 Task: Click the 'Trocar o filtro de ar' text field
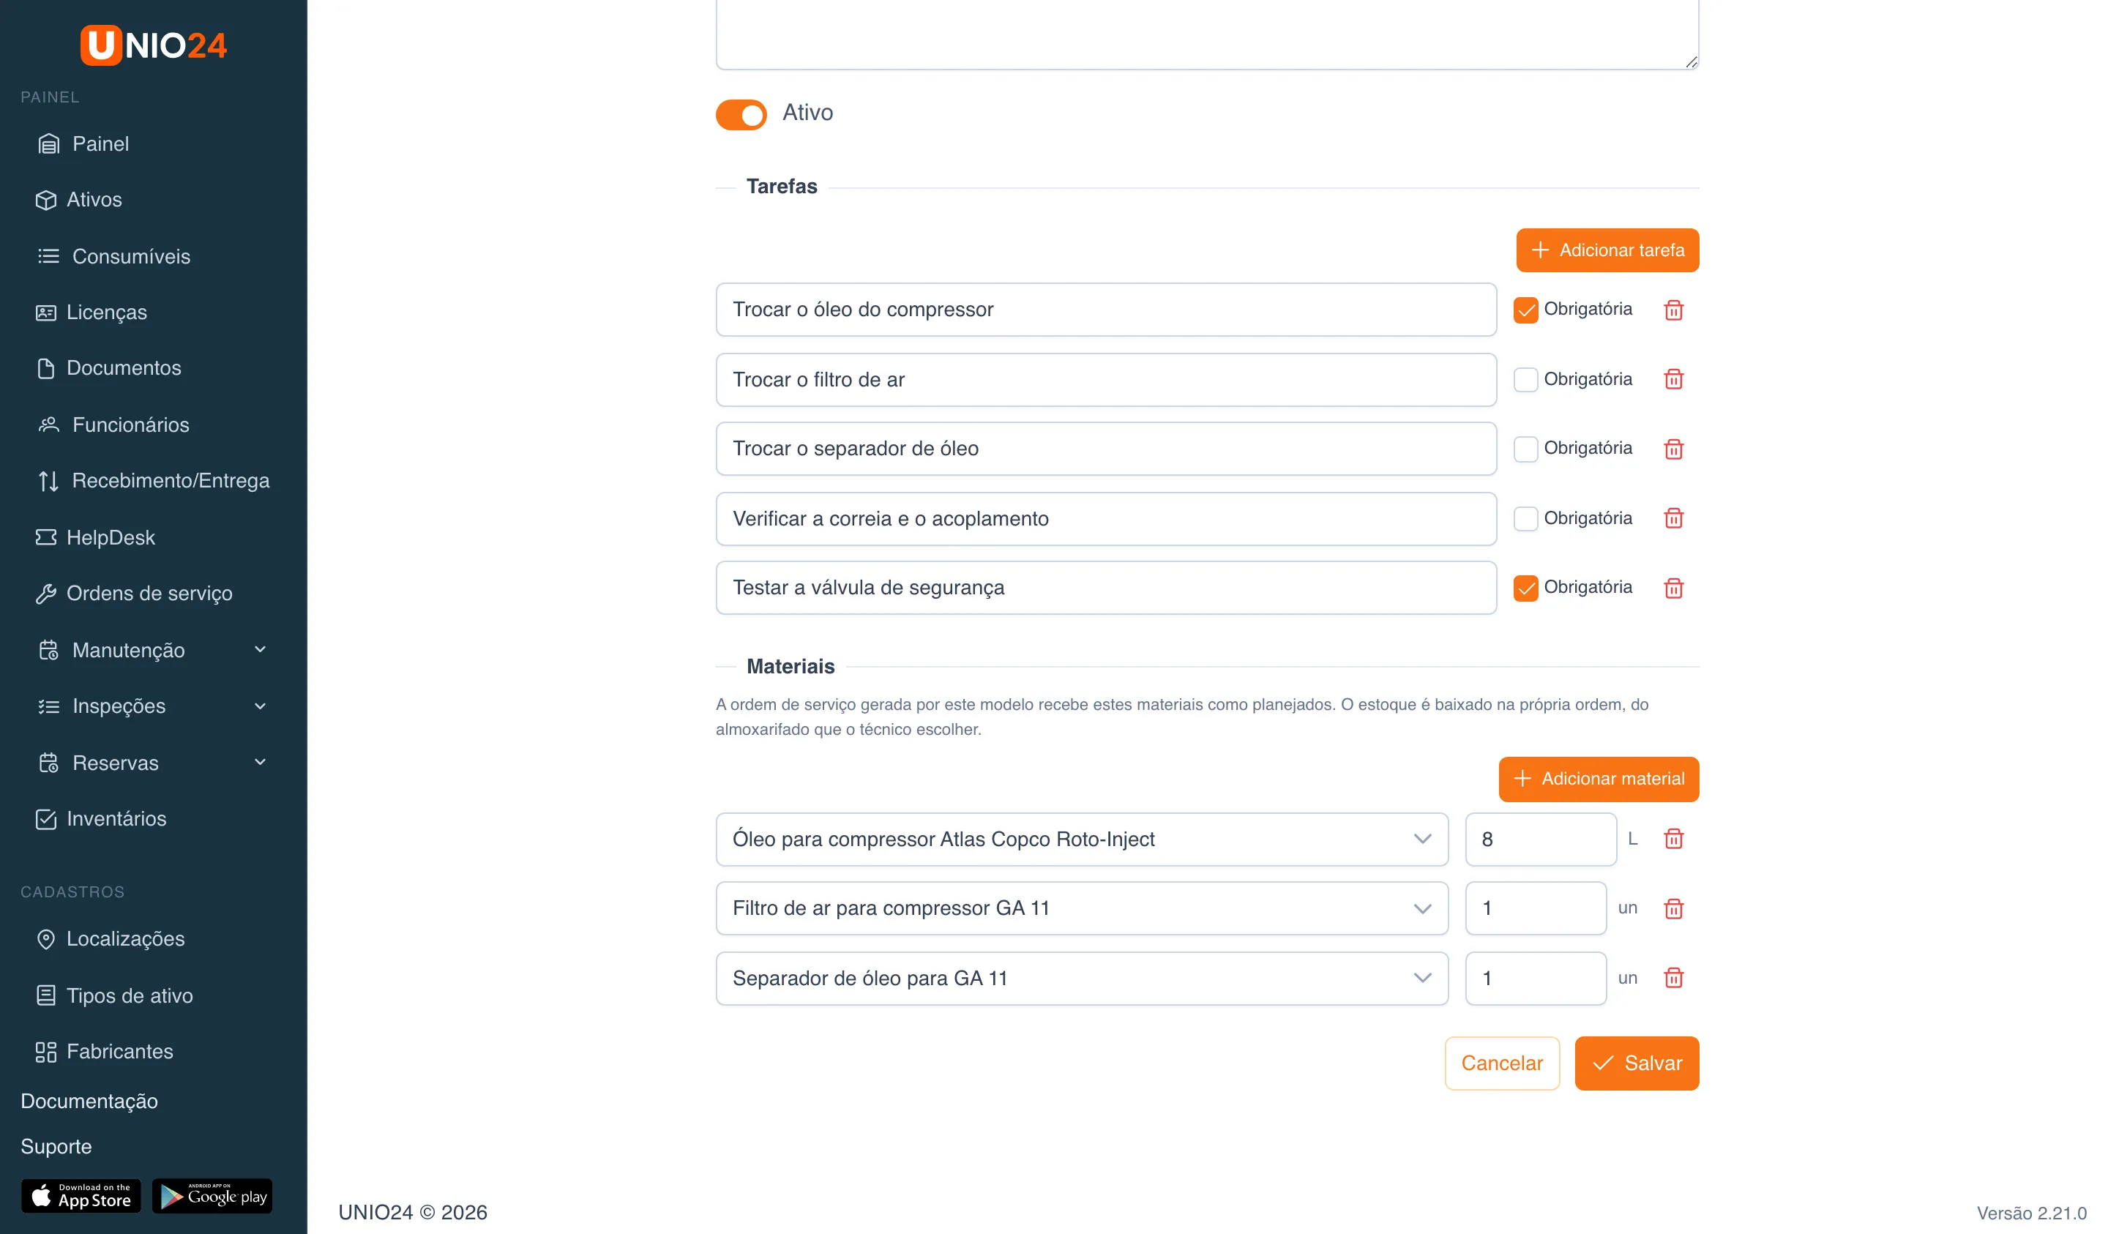[x=1106, y=379]
